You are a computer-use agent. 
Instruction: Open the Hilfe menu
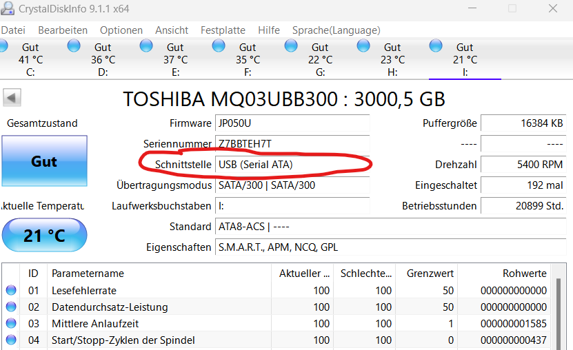[269, 30]
